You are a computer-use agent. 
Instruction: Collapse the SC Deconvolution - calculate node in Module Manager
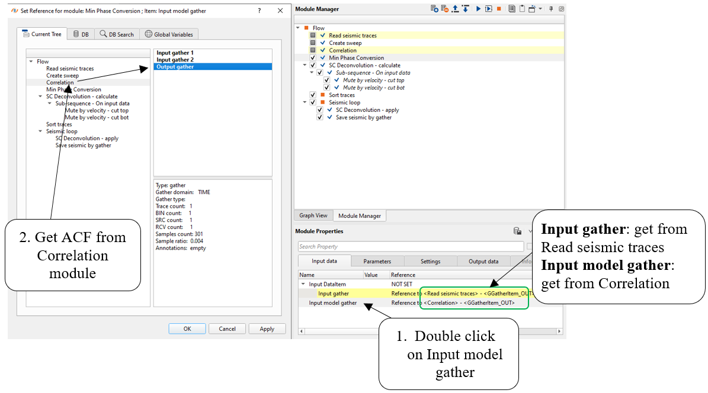[305, 65]
